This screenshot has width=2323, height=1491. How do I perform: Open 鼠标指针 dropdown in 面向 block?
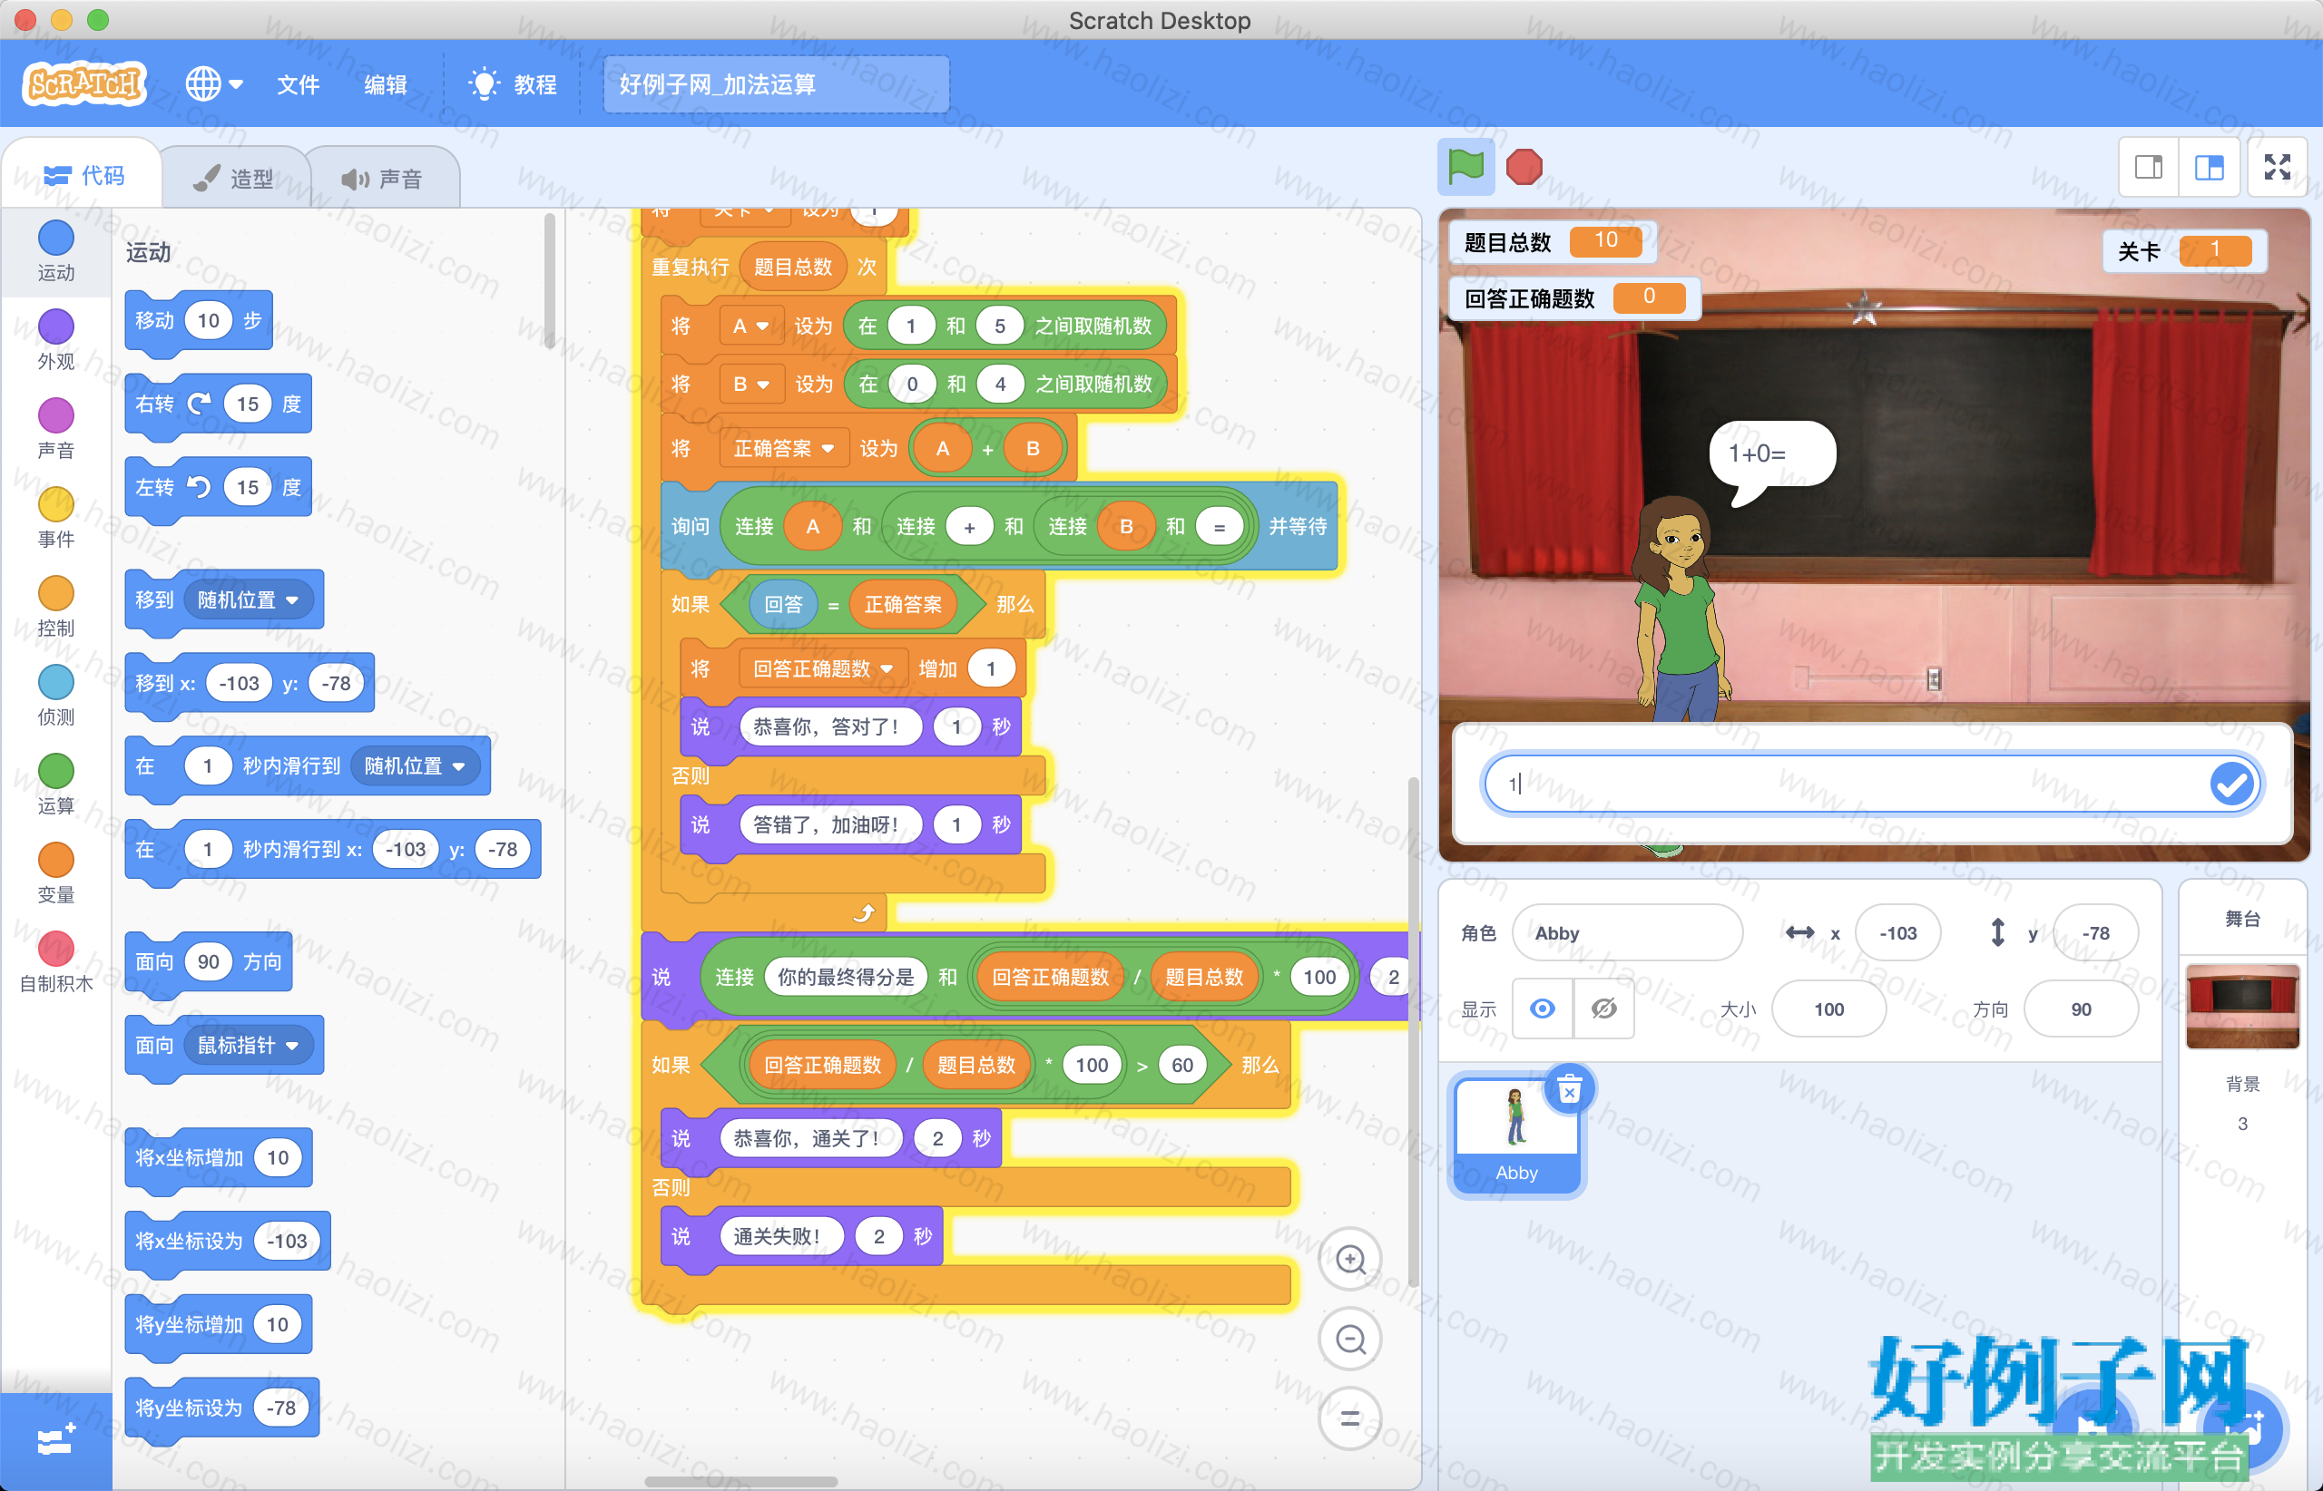click(248, 1045)
